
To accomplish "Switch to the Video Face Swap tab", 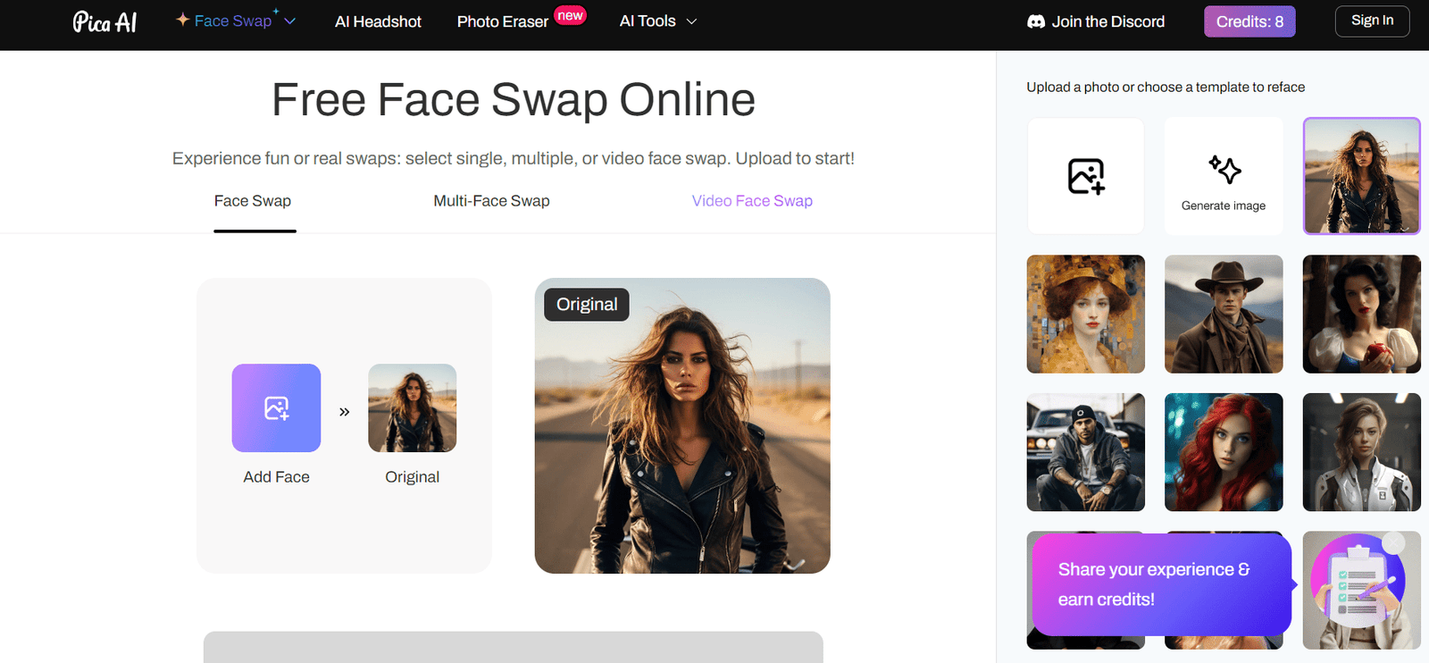I will [752, 201].
